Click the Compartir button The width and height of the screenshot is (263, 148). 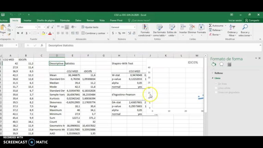pyautogui.click(x=252, y=21)
